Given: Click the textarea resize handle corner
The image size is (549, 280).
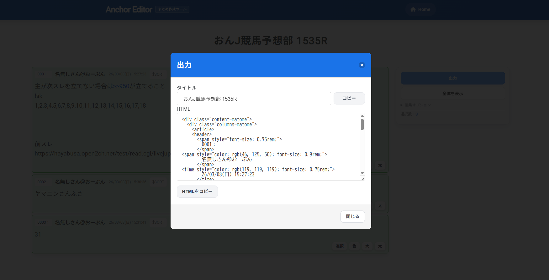Looking at the screenshot, I should [x=363, y=178].
